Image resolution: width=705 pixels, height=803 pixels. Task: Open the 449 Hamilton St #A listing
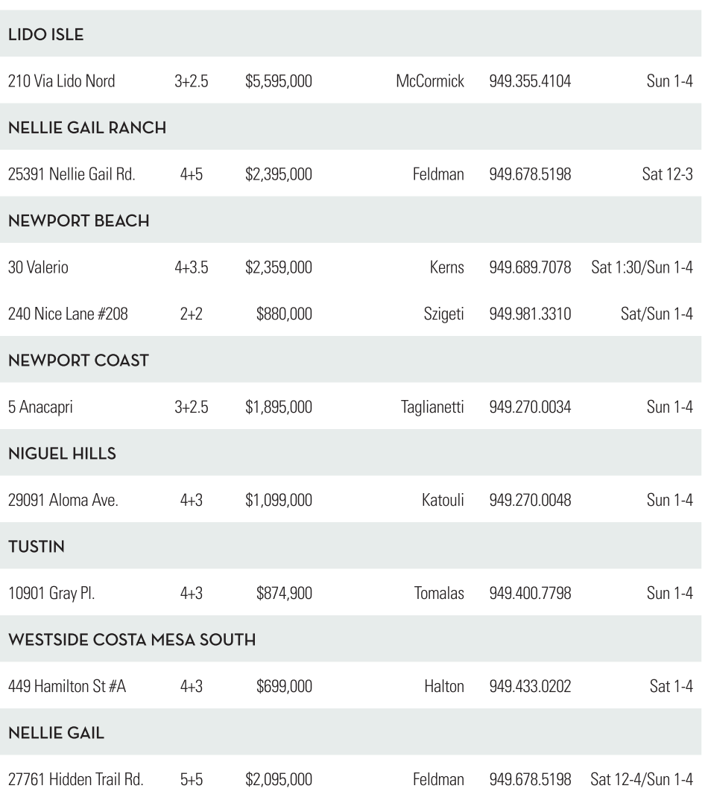[66, 687]
